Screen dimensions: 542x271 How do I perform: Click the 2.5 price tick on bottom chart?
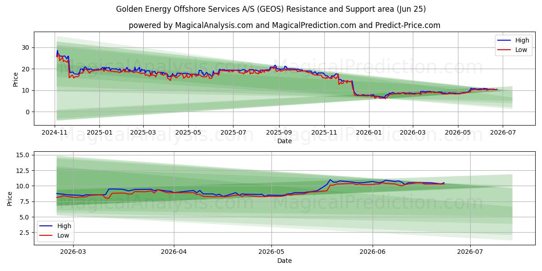click(24, 233)
